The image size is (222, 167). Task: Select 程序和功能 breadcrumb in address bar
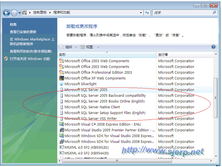(x=61, y=13)
